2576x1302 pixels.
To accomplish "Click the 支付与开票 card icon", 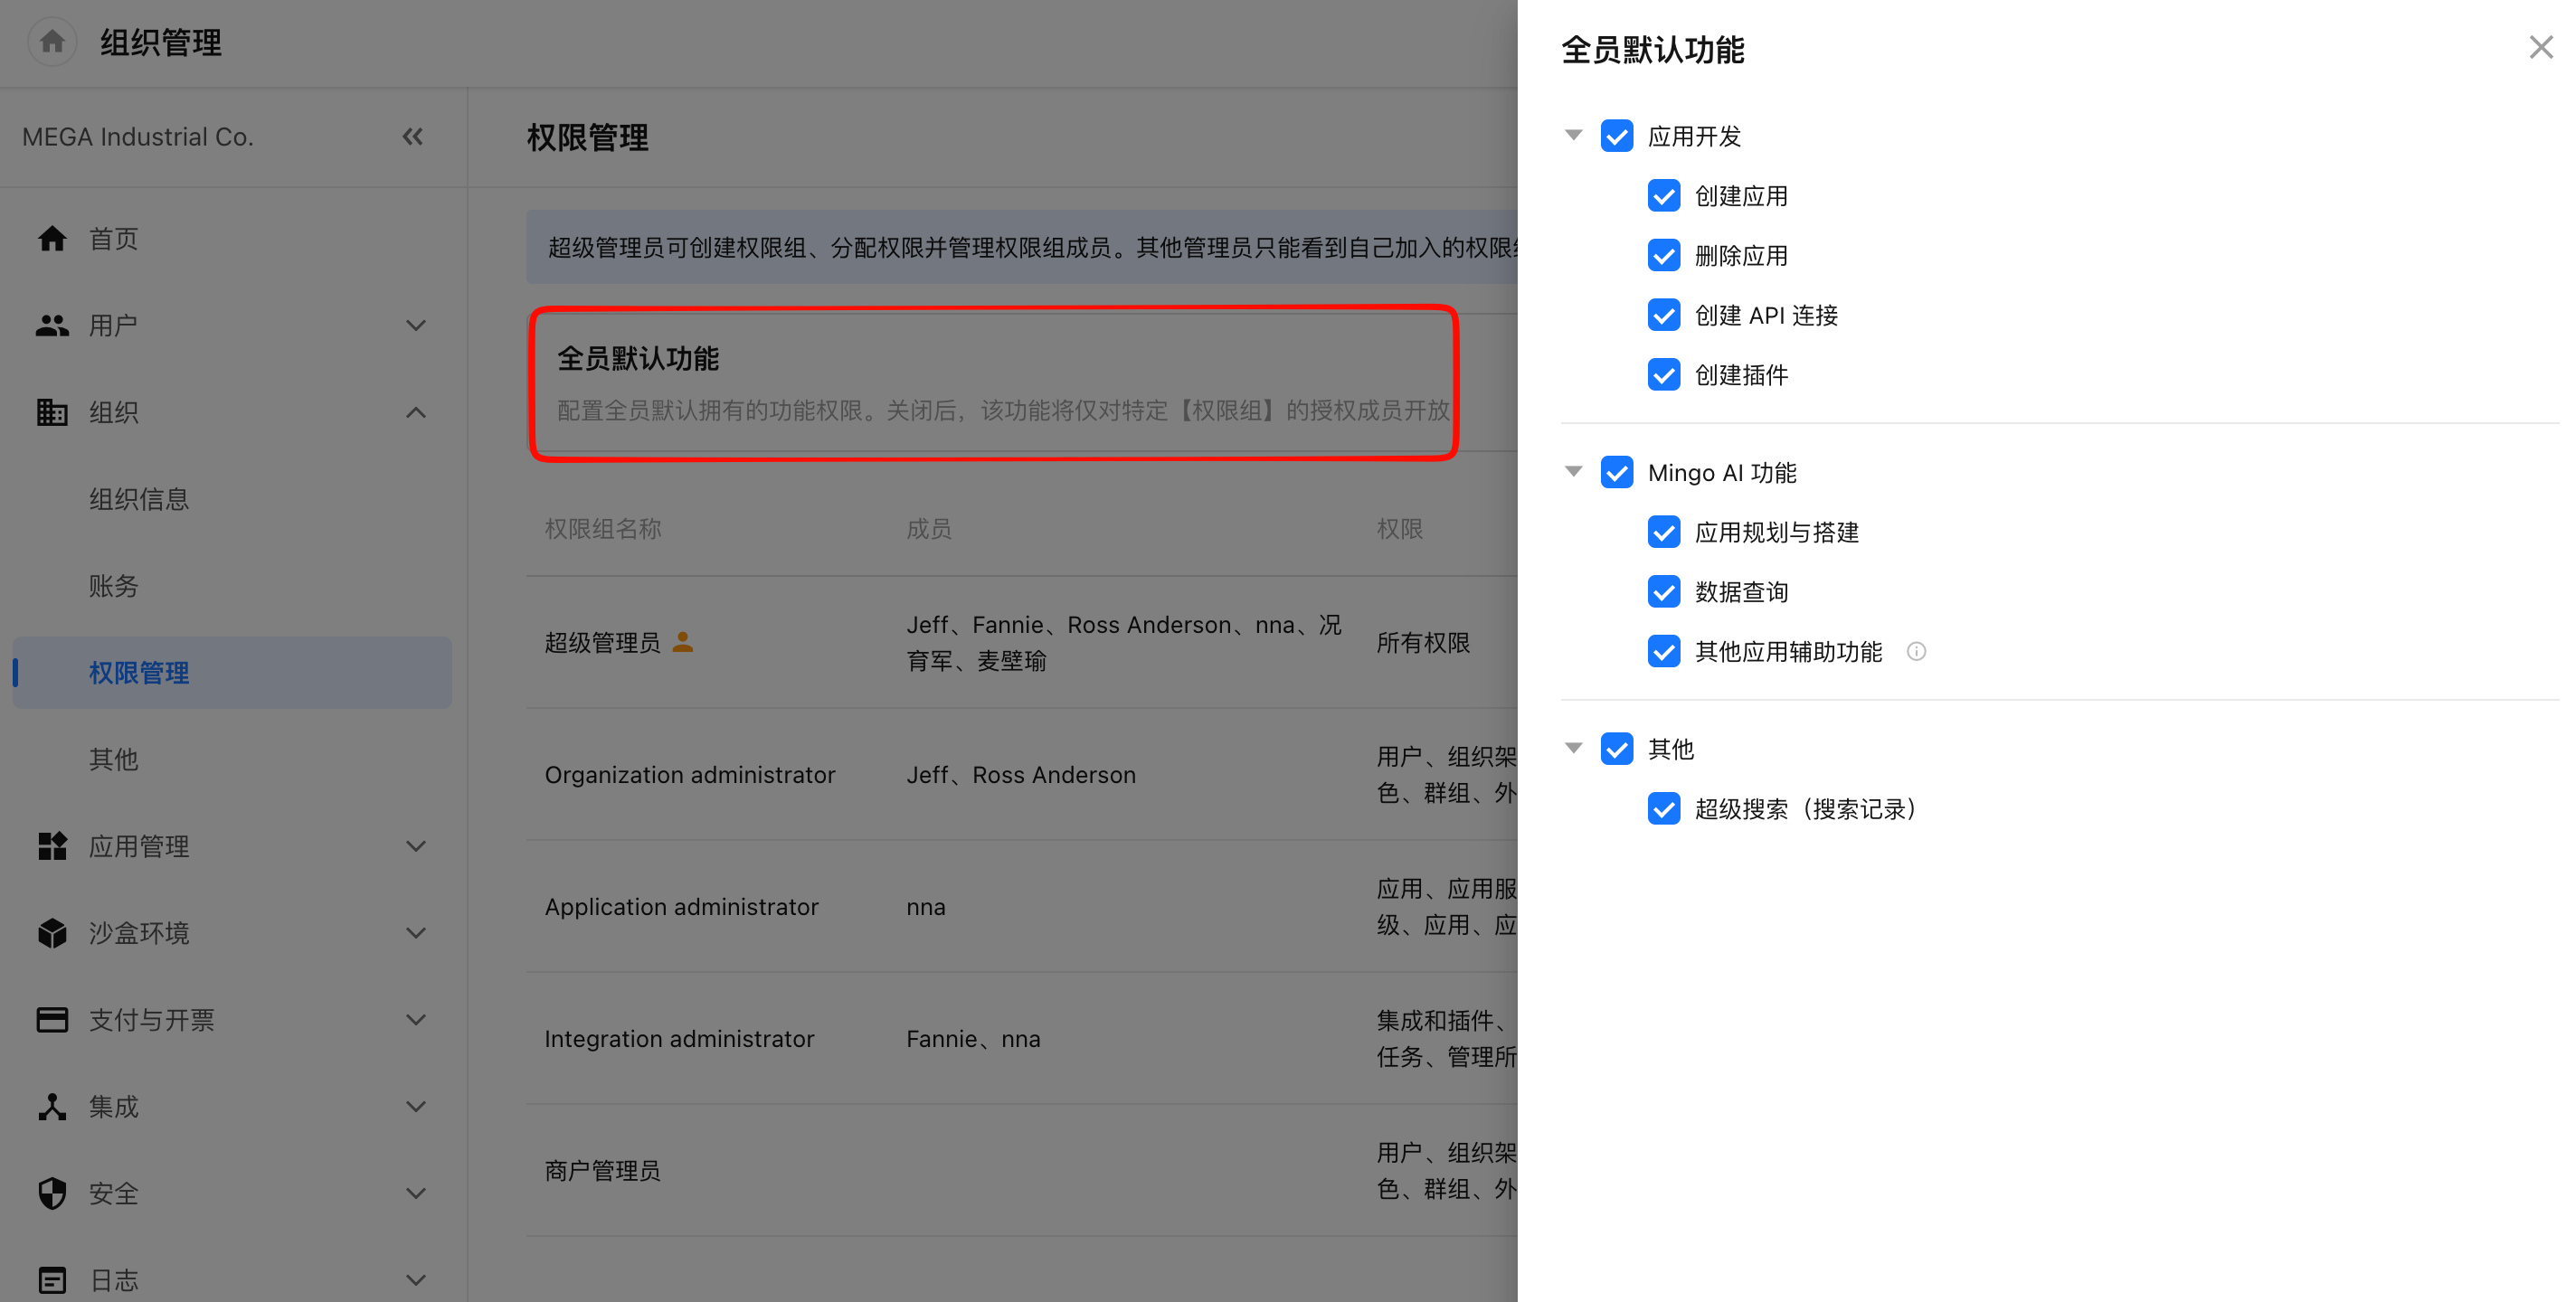I will (x=52, y=1019).
